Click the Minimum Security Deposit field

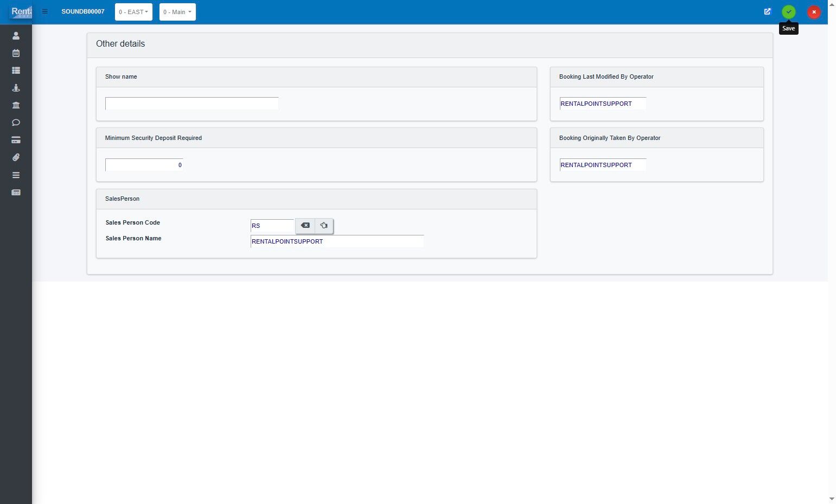(144, 165)
